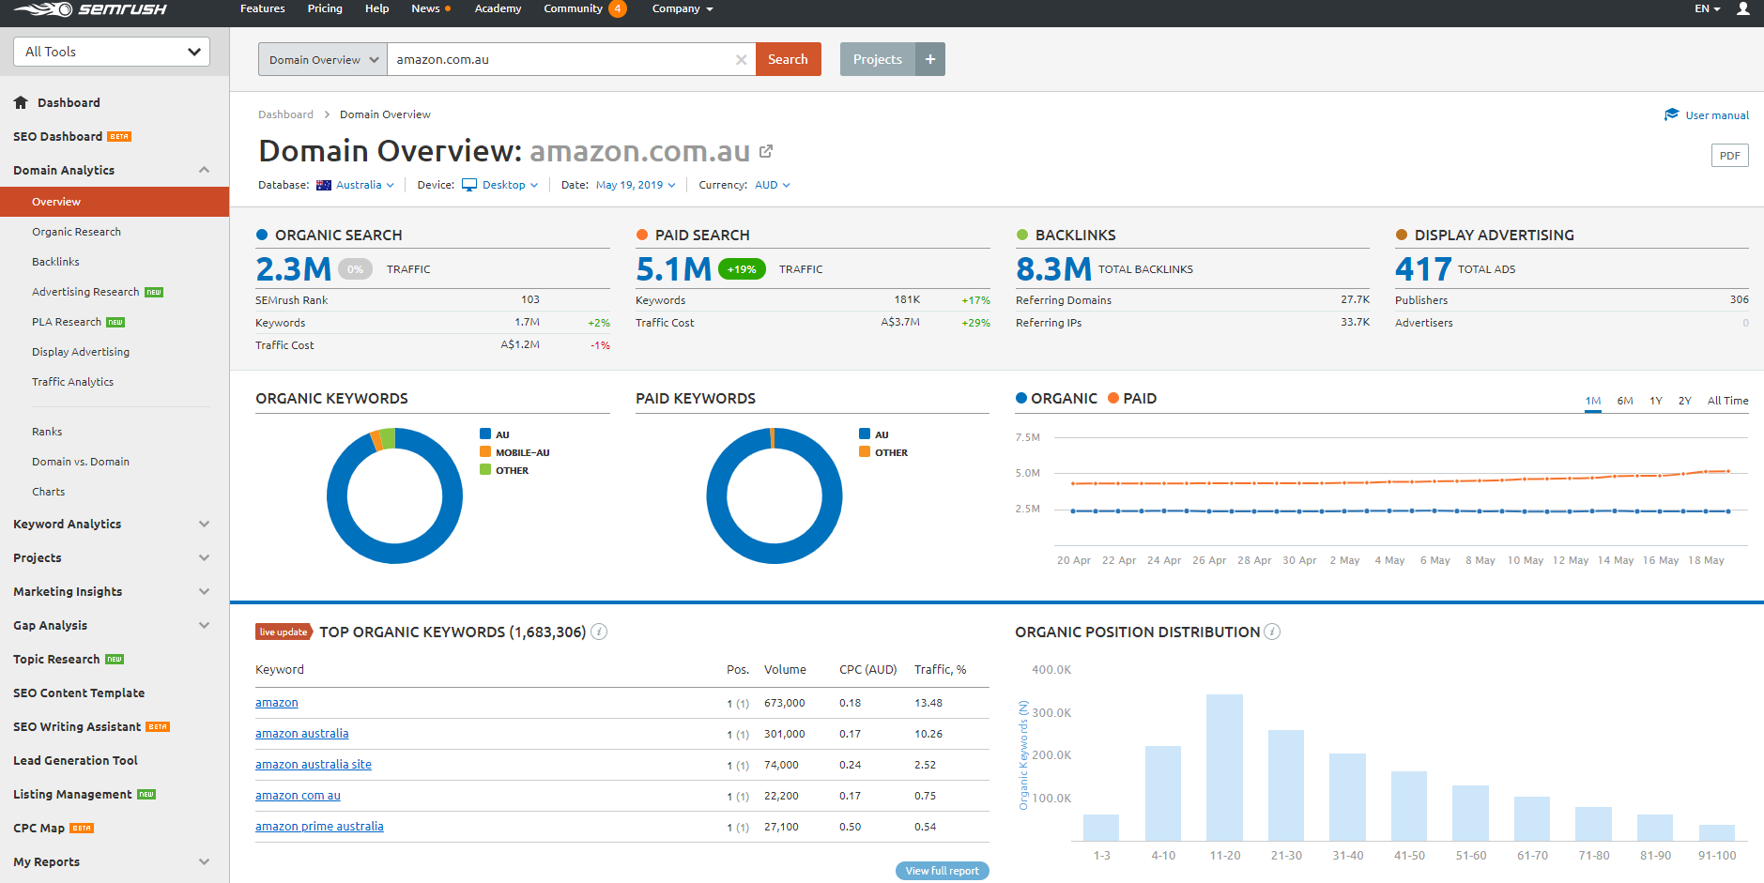Open SEO Dashboard in the sidebar
The width and height of the screenshot is (1764, 883).
(x=57, y=136)
